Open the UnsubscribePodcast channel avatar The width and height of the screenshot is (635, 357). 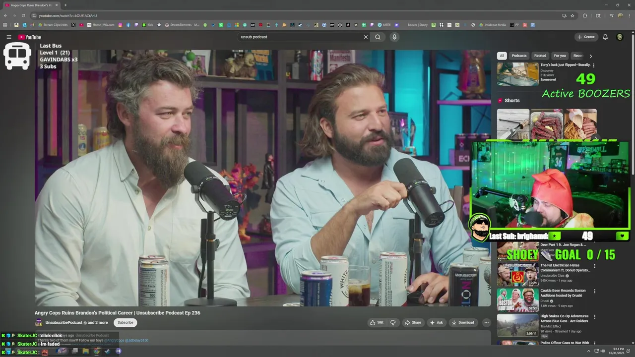pos(39,323)
